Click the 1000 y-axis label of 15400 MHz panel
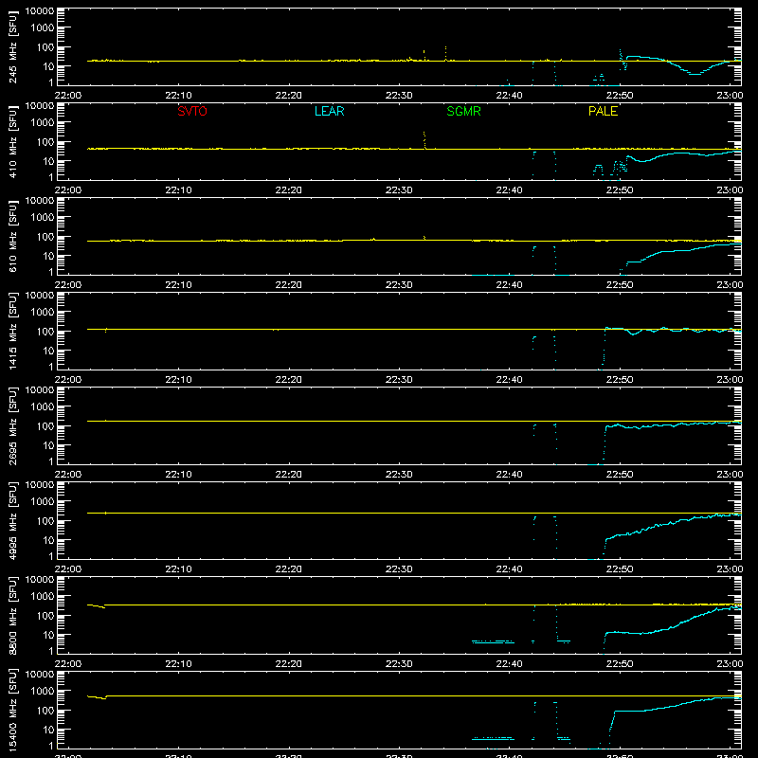The image size is (758, 758). [x=43, y=692]
